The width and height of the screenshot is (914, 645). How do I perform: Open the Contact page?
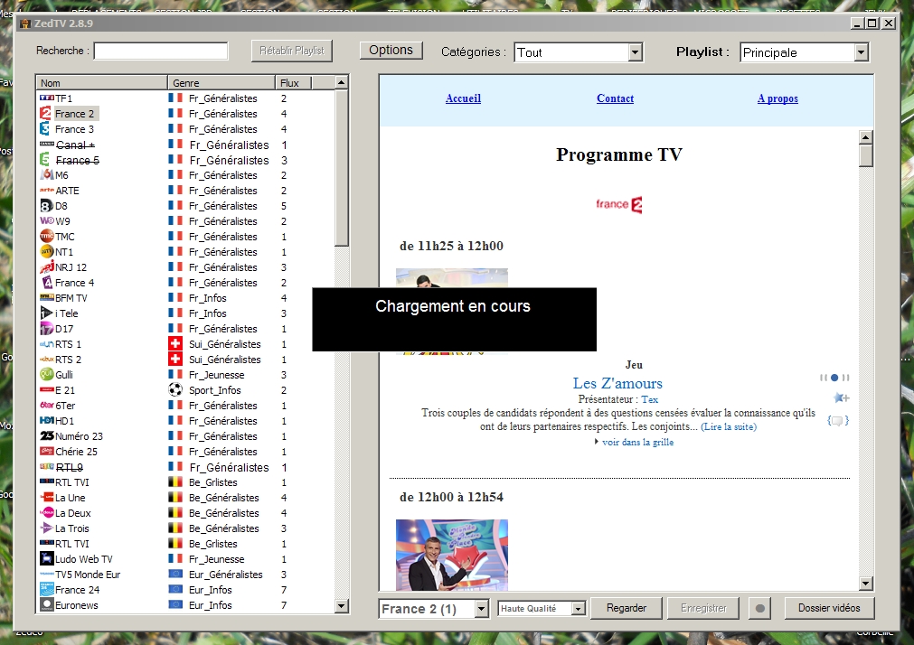[x=615, y=98]
